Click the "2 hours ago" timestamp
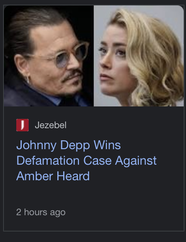This screenshot has width=186, height=242. [41, 212]
